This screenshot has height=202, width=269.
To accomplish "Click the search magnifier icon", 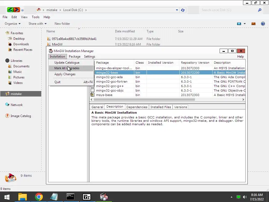I will pos(260,10).
